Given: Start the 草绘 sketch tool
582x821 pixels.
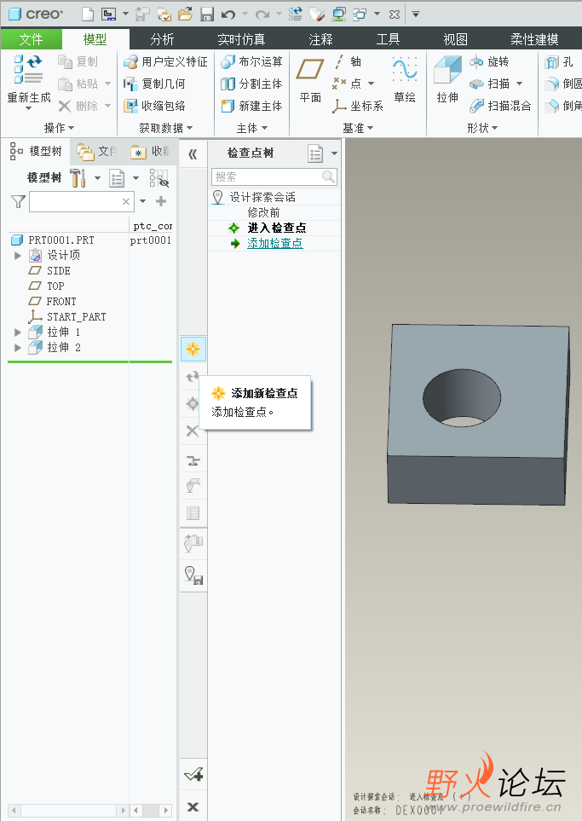Looking at the screenshot, I should pyautogui.click(x=405, y=79).
